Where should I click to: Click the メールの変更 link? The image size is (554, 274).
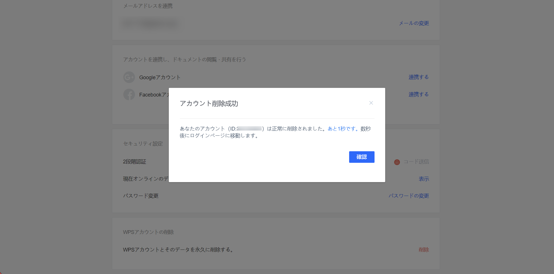(x=414, y=23)
